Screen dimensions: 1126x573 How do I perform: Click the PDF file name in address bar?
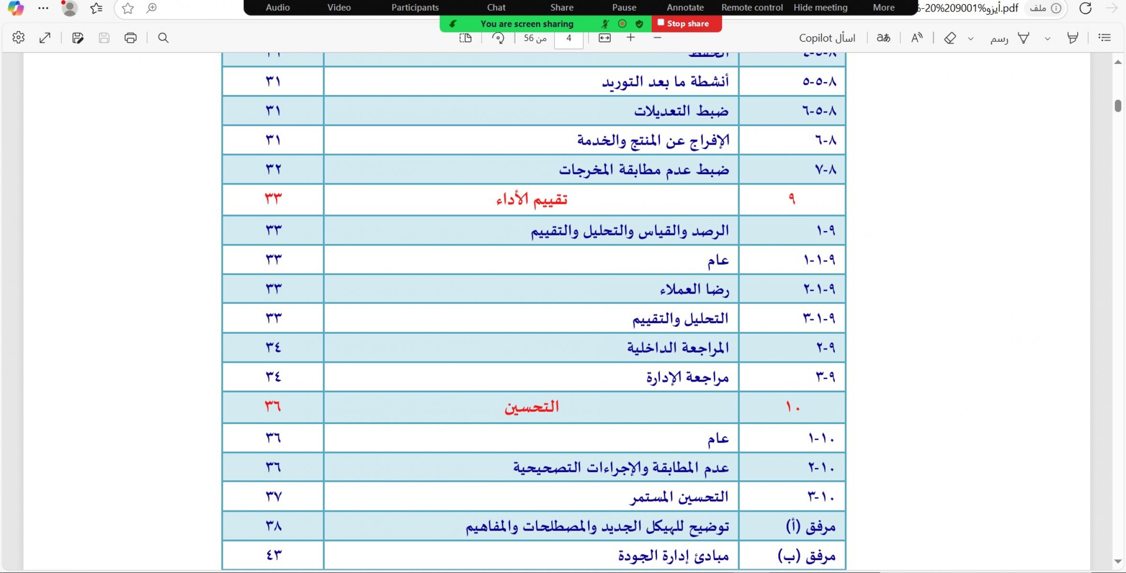tap(968, 8)
